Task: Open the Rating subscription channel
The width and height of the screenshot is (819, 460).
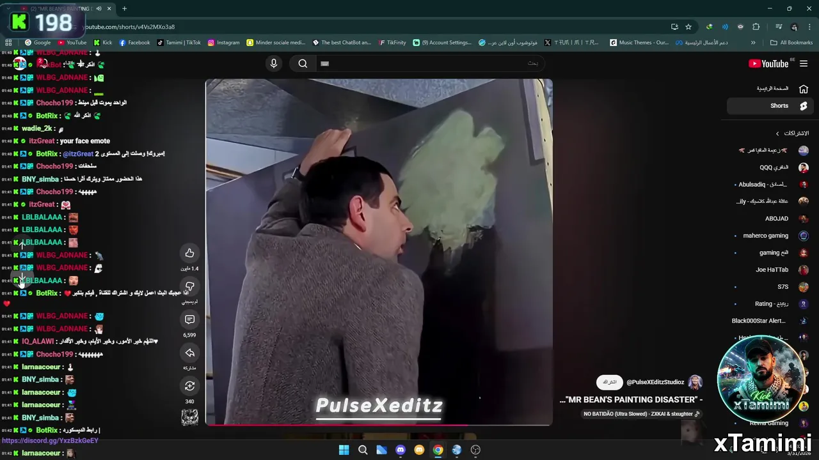Action: coord(770,304)
